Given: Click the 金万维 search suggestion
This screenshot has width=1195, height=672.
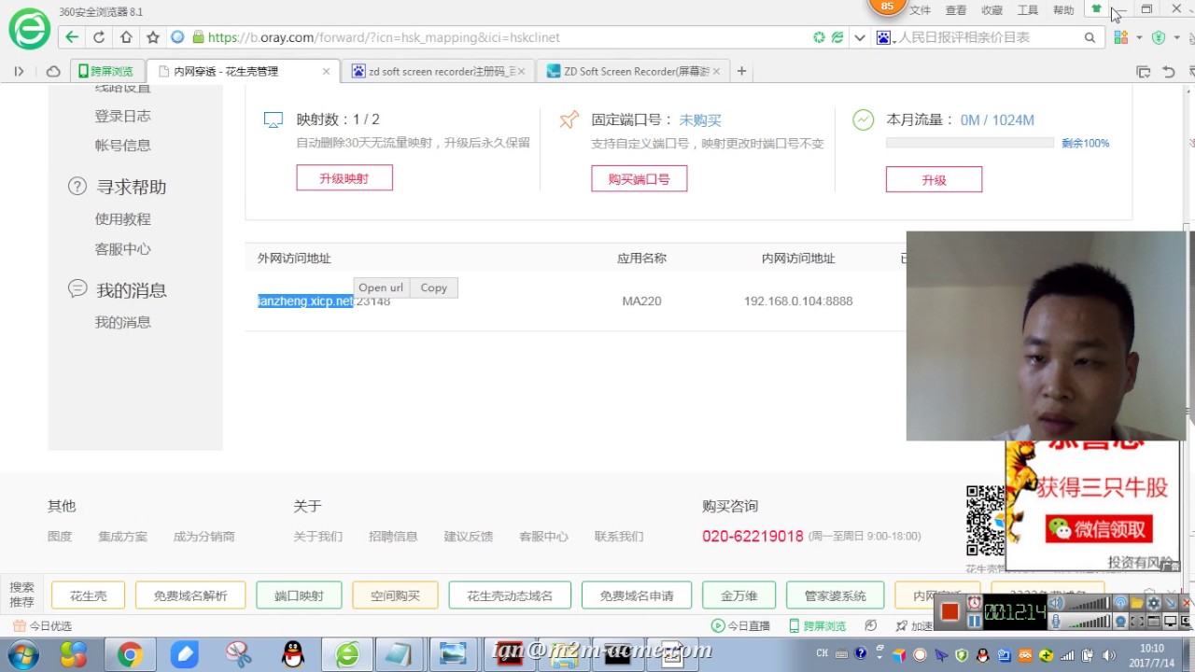Looking at the screenshot, I should pyautogui.click(x=738, y=595).
